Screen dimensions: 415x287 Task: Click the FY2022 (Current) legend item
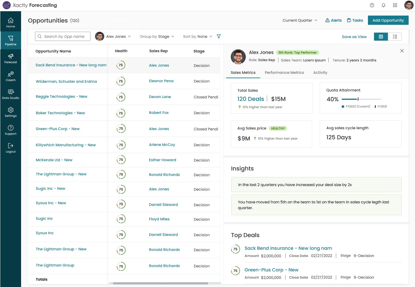coord(356,106)
